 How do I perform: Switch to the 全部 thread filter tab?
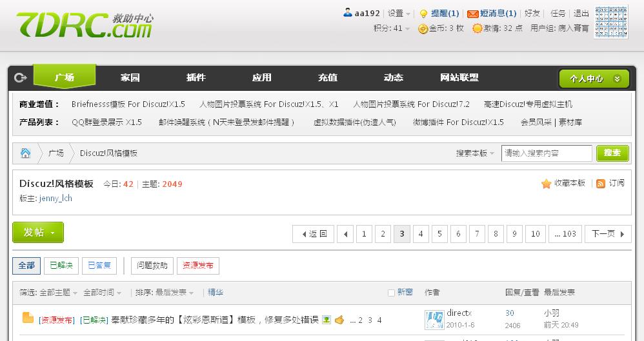[x=26, y=266]
